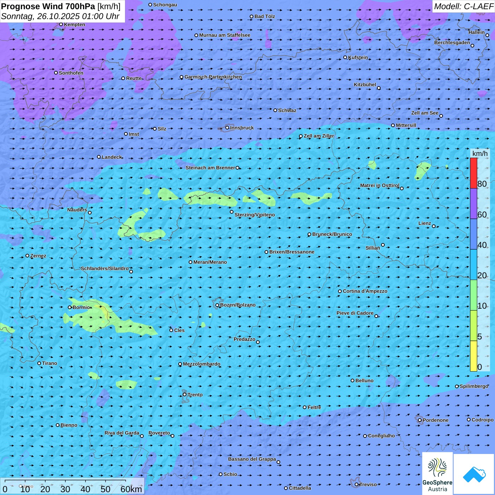Image resolution: width=495 pixels, height=495 pixels.
Task: Click the Bruneck/Brunico city marker
Action: click(x=309, y=234)
